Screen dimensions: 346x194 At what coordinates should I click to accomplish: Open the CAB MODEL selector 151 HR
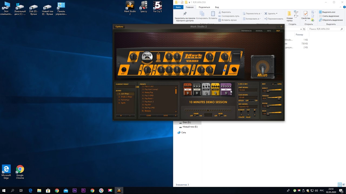click(248, 97)
